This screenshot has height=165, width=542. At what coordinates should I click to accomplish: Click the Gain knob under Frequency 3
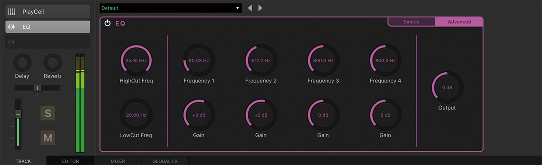point(323,115)
